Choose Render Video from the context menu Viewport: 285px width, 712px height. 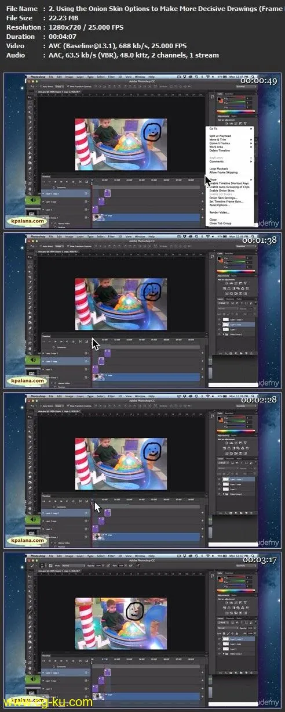click(x=220, y=213)
